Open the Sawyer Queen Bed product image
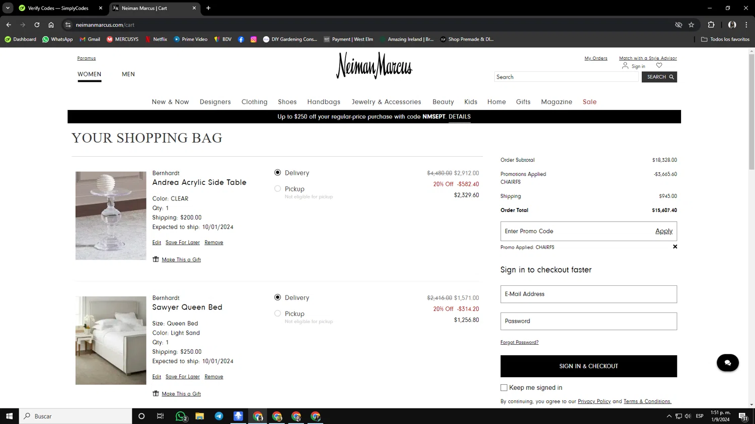The image size is (755, 424). tap(111, 340)
